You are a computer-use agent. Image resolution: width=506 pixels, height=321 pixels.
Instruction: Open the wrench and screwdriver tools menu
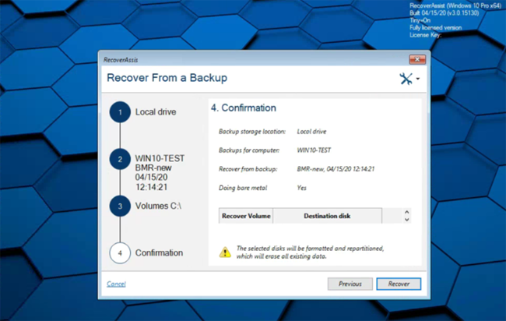click(406, 79)
